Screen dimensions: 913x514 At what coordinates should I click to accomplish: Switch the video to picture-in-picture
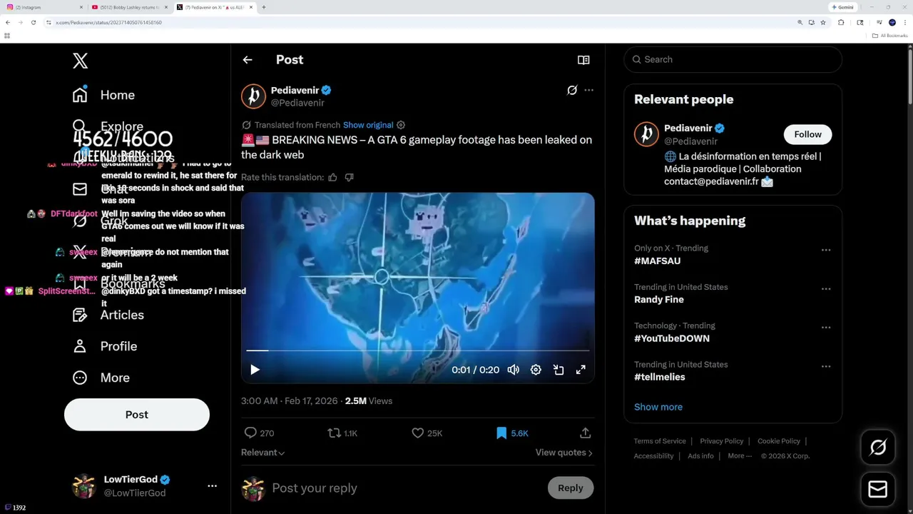coord(558,370)
